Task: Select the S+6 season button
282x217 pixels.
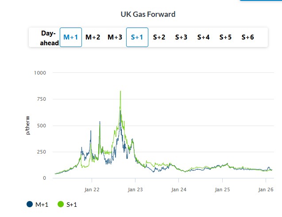Action: 247,37
